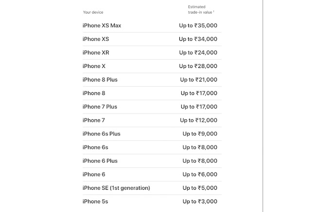Image resolution: width=319 pixels, height=212 pixels.
Task: Click the Up to ₹24,000 value
Action: tap(198, 52)
